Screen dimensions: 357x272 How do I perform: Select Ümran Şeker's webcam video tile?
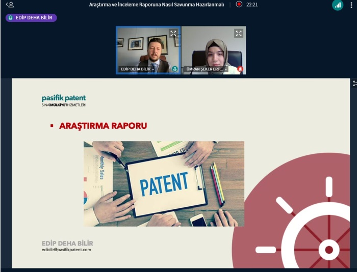tap(214, 50)
